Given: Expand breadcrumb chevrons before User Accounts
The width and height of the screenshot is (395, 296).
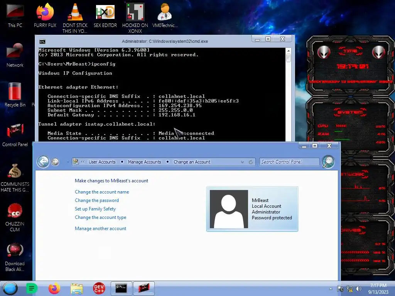Looking at the screenshot, I should pos(83,162).
